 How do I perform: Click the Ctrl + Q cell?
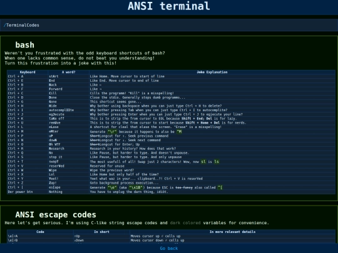pos(28,153)
